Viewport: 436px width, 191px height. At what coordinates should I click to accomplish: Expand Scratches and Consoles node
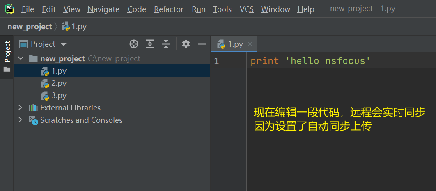pos(20,120)
